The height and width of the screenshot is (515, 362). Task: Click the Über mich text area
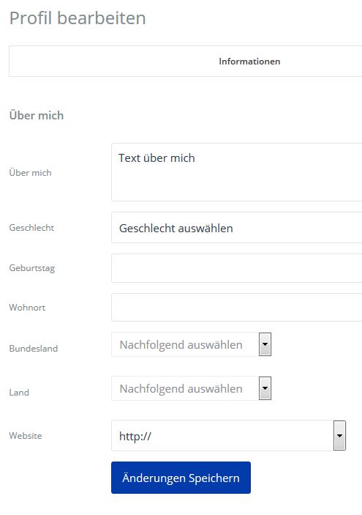(237, 172)
